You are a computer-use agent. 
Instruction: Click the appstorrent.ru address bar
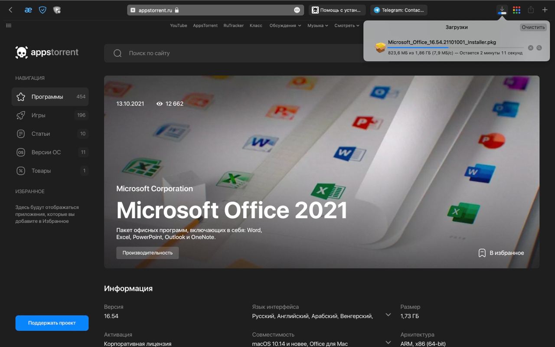click(215, 10)
